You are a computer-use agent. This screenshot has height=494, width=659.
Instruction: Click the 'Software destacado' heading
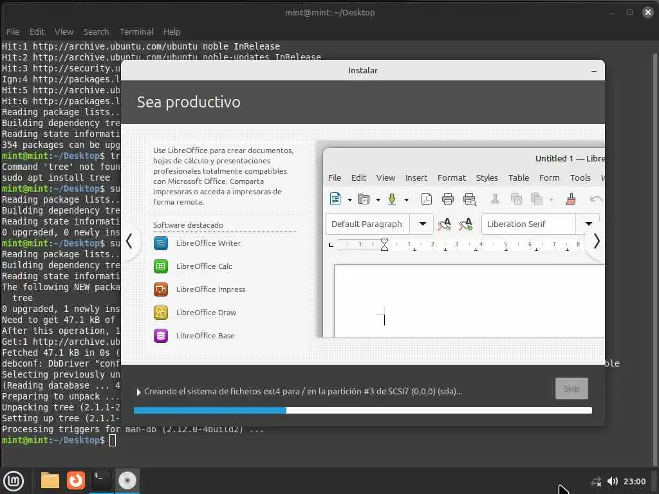coord(188,225)
